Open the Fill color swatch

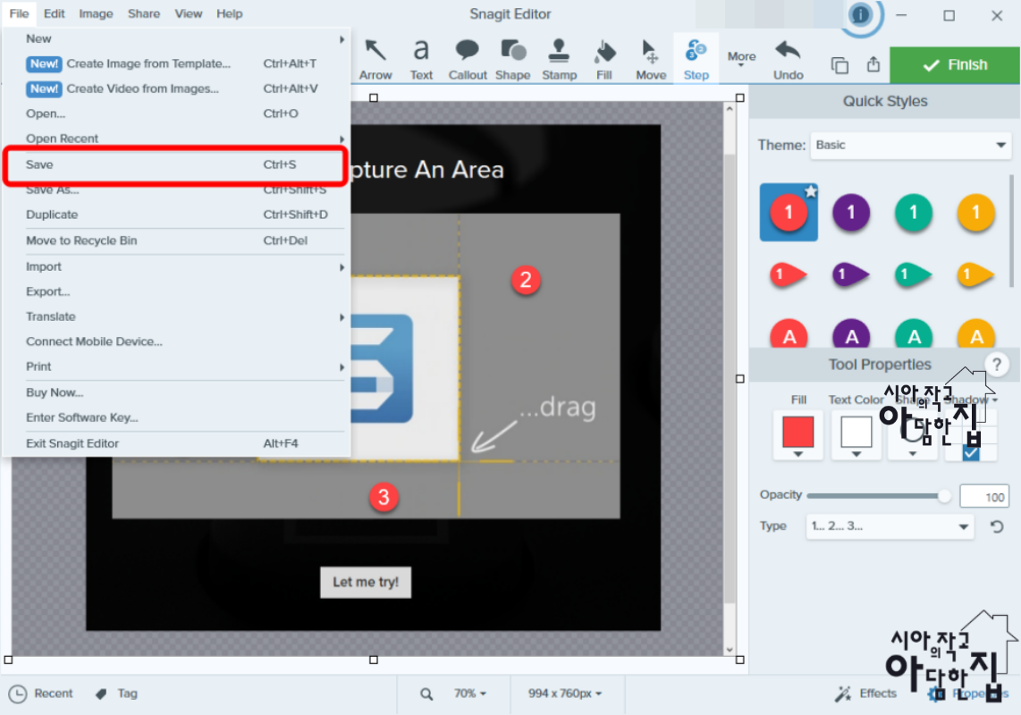pos(797,435)
